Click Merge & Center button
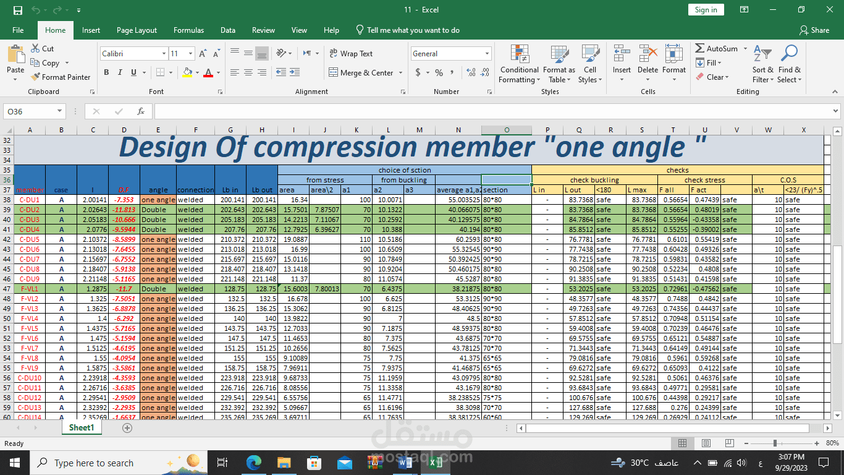844x475 pixels. [x=361, y=72]
